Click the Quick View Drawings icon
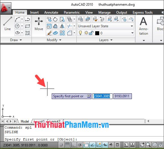164x149 pixels. (132, 145)
